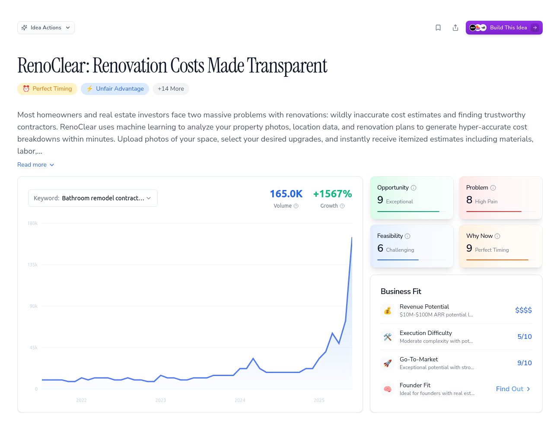Open the Opportunity score card
The width and height of the screenshot is (560, 430).
(412, 198)
